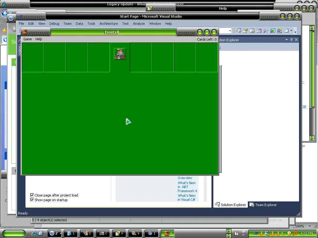Image resolution: width=318 pixels, height=238 pixels.
Task: Switch to Solution Explorer bottom tab
Action: coord(231,205)
